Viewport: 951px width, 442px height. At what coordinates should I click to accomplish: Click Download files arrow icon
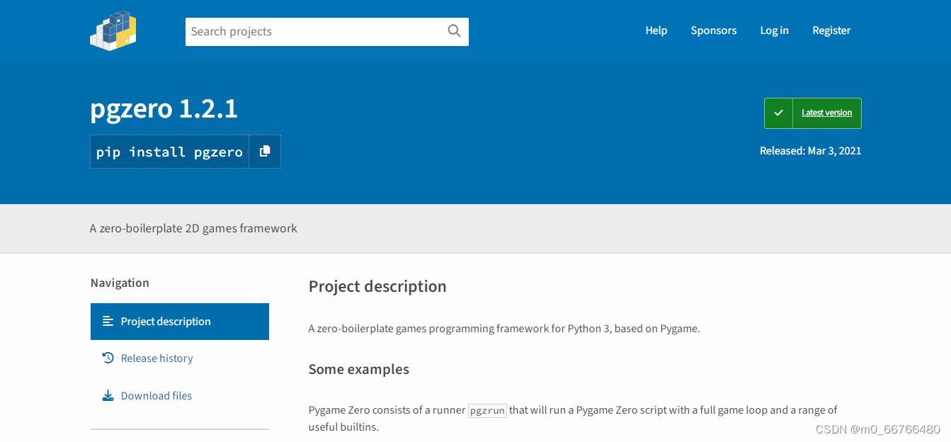(x=108, y=395)
